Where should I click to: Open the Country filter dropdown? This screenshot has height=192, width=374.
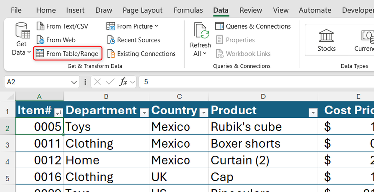tap(203, 113)
